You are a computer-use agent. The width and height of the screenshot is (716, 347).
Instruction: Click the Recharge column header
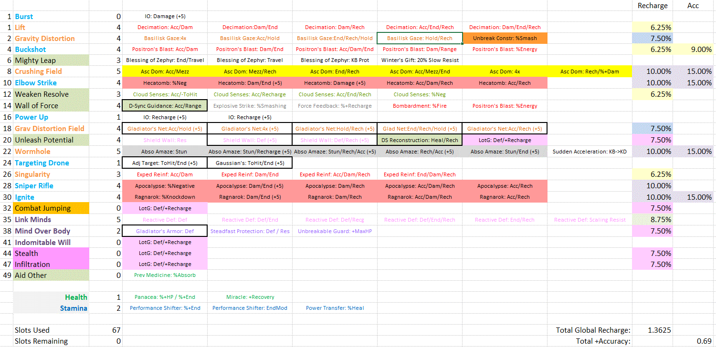[652, 6]
